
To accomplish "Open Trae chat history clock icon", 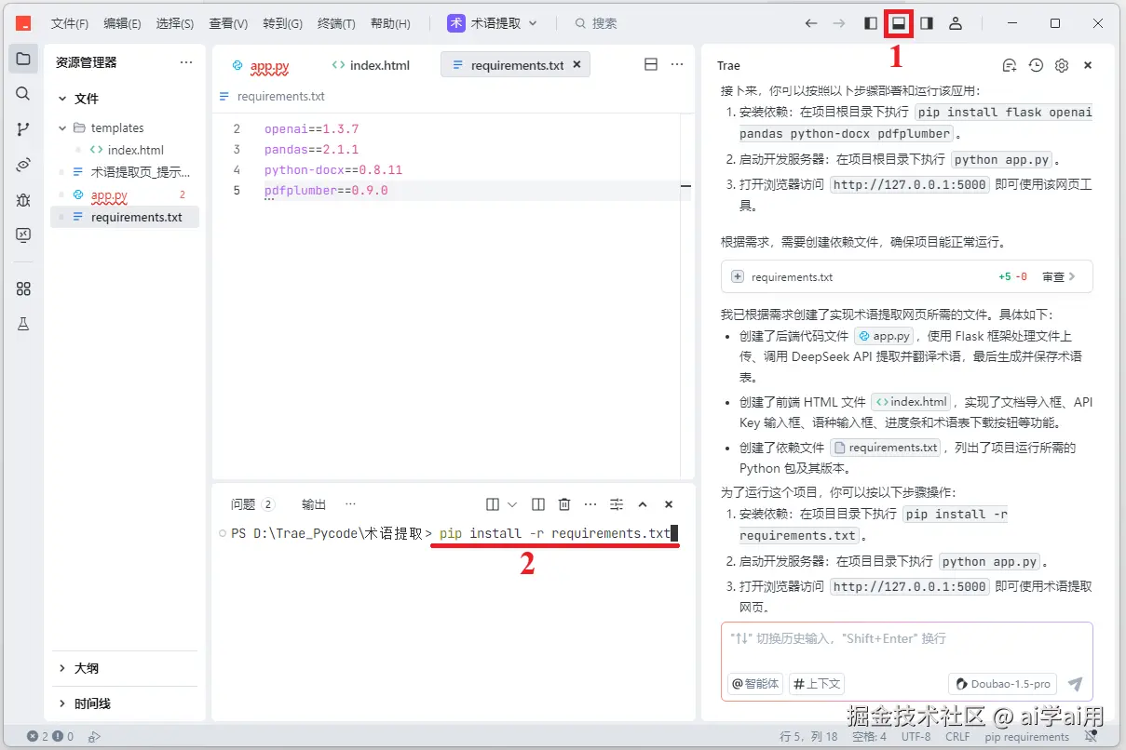I will tap(1036, 65).
